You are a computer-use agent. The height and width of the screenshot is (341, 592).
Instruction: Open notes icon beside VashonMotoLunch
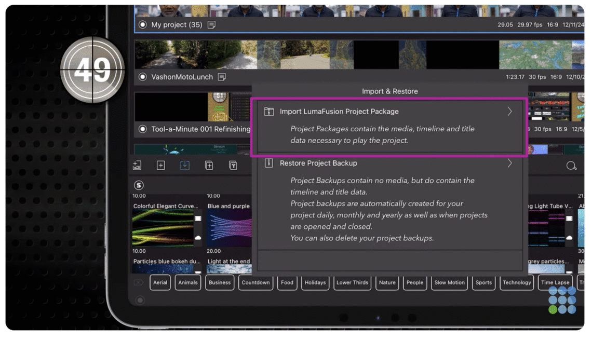(222, 77)
